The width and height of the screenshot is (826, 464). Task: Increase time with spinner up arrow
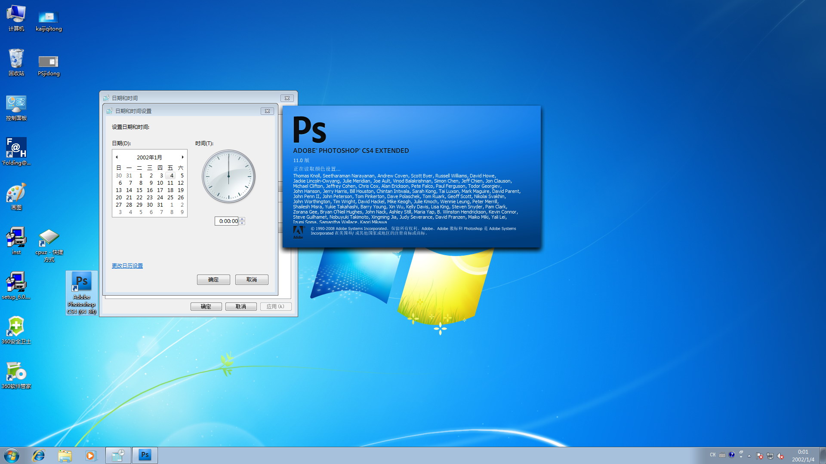(x=242, y=219)
